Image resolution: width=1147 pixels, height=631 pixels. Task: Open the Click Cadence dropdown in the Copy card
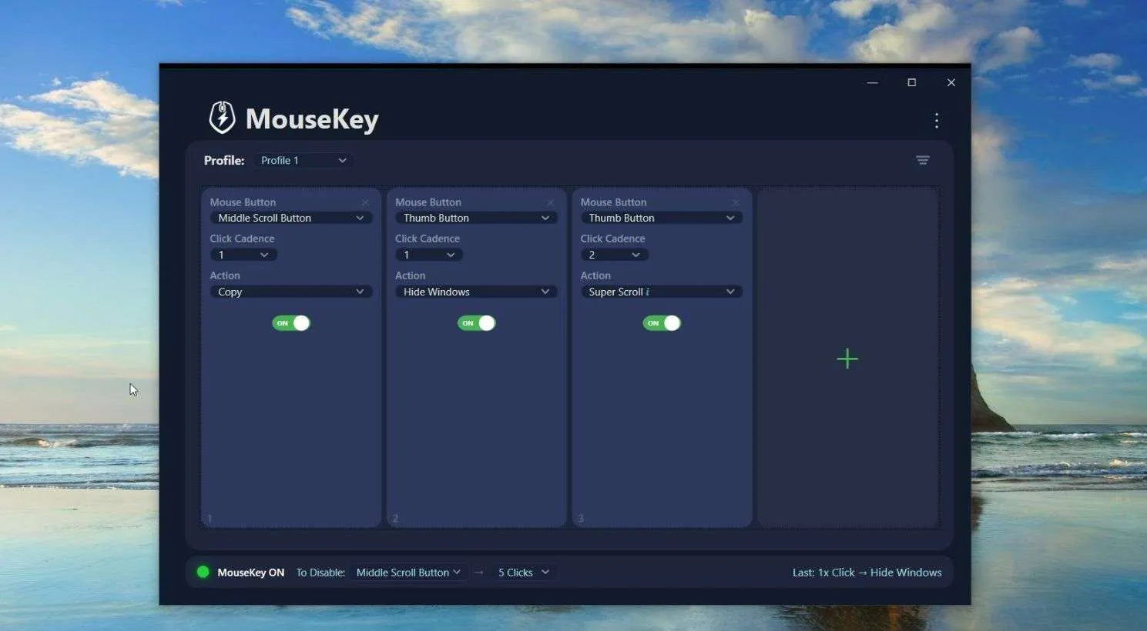pos(243,255)
